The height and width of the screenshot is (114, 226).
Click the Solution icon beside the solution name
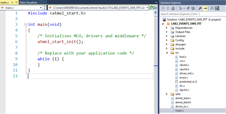click(164, 20)
